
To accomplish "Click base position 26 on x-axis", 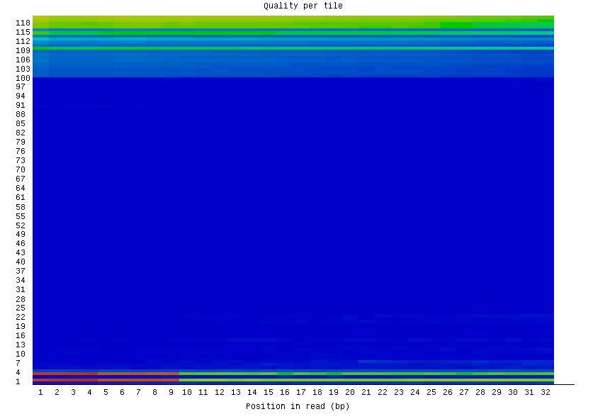I will 448,393.
